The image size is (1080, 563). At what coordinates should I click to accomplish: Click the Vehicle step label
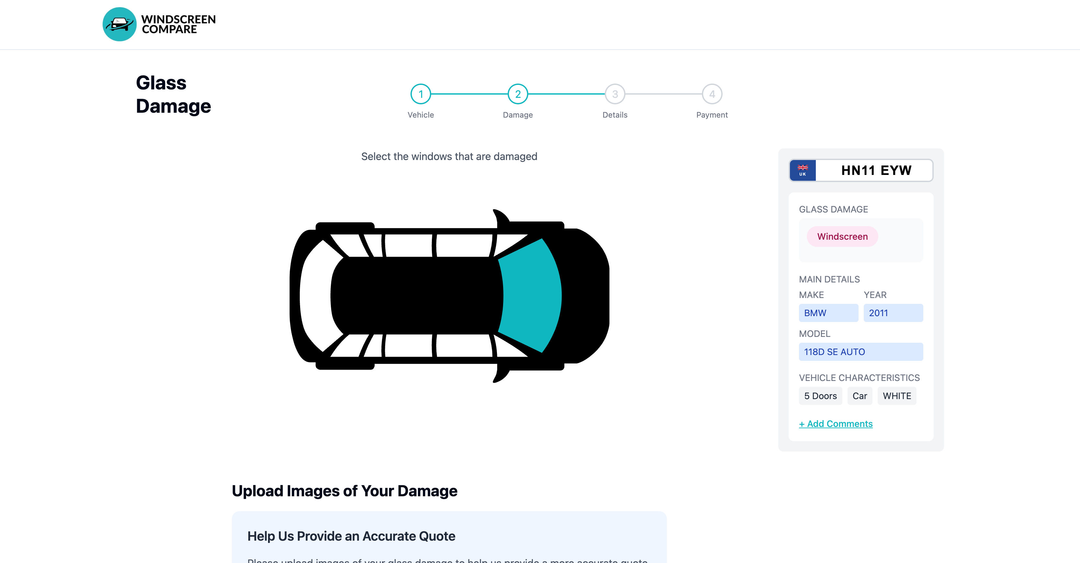click(421, 115)
